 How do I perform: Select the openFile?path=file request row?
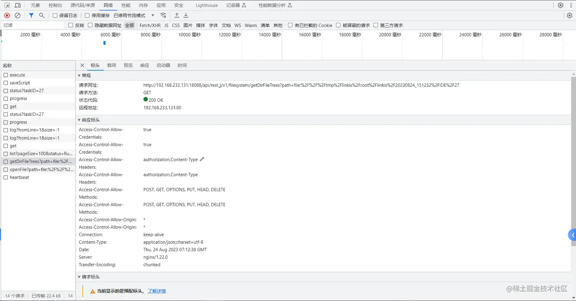pos(38,170)
